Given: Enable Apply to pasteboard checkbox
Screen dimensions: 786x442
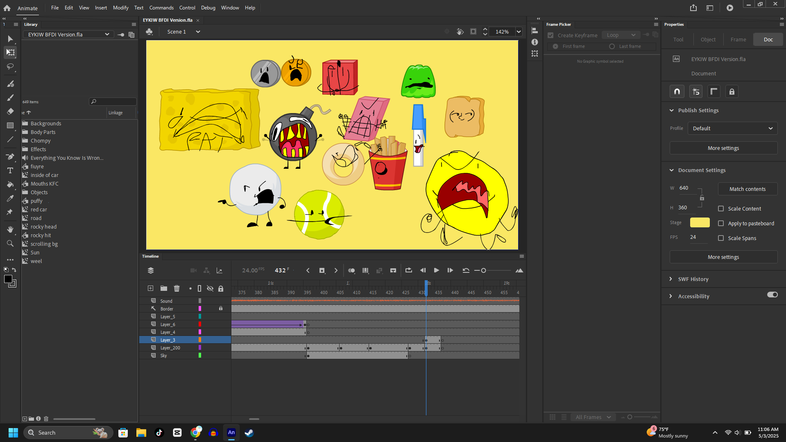Looking at the screenshot, I should pos(721,223).
